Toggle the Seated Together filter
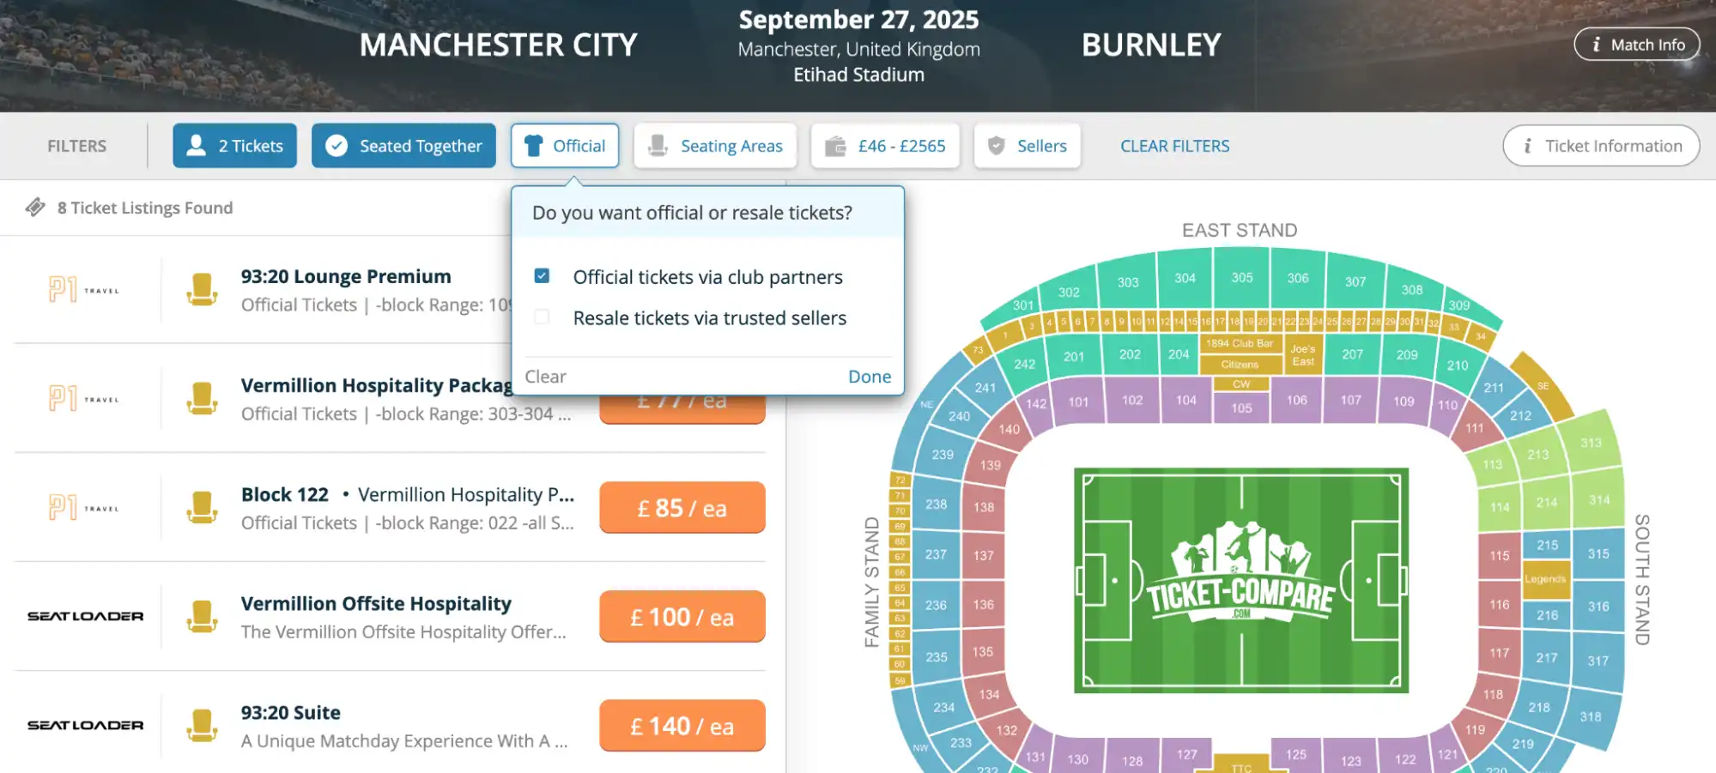 click(x=403, y=145)
